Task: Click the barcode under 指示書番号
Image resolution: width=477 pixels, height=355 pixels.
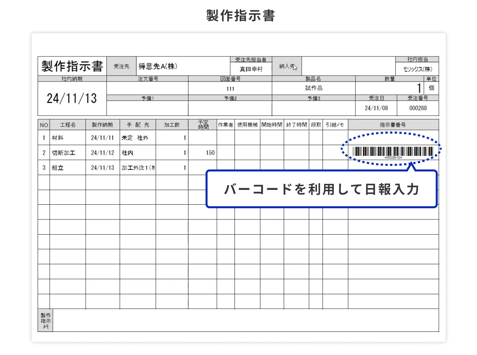Action: click(393, 152)
